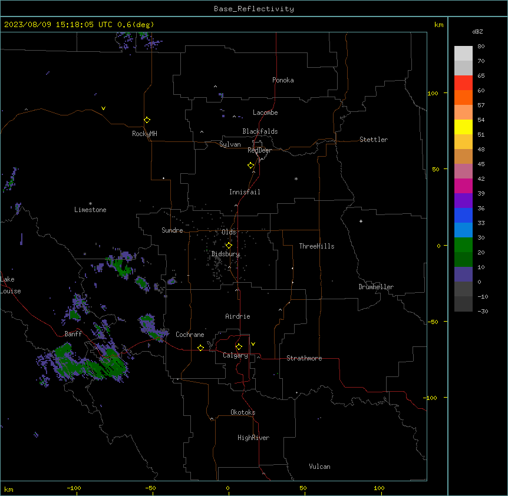508x496 pixels.
Task: Select the light blue 30-33 dBZ legend swatch
Action: (463, 230)
